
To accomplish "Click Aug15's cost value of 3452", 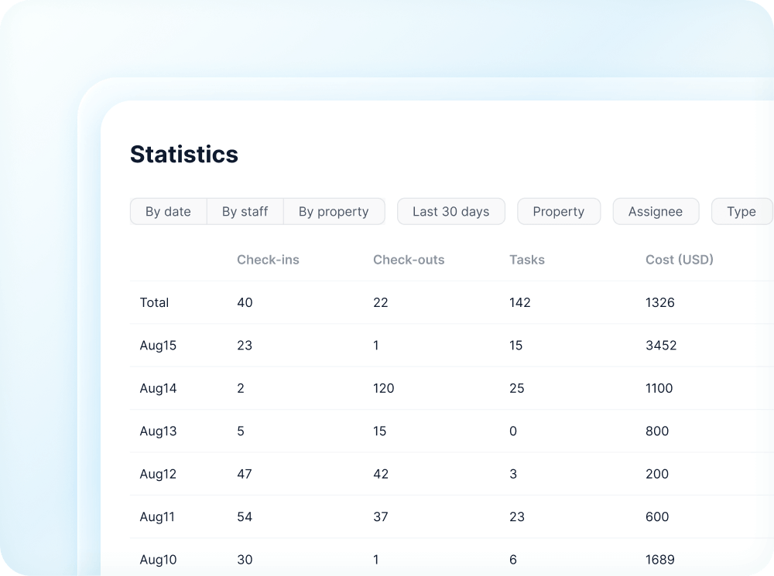I will (662, 346).
